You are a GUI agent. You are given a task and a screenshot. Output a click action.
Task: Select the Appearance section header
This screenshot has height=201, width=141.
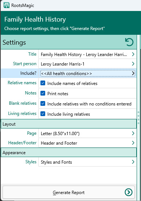68,152
